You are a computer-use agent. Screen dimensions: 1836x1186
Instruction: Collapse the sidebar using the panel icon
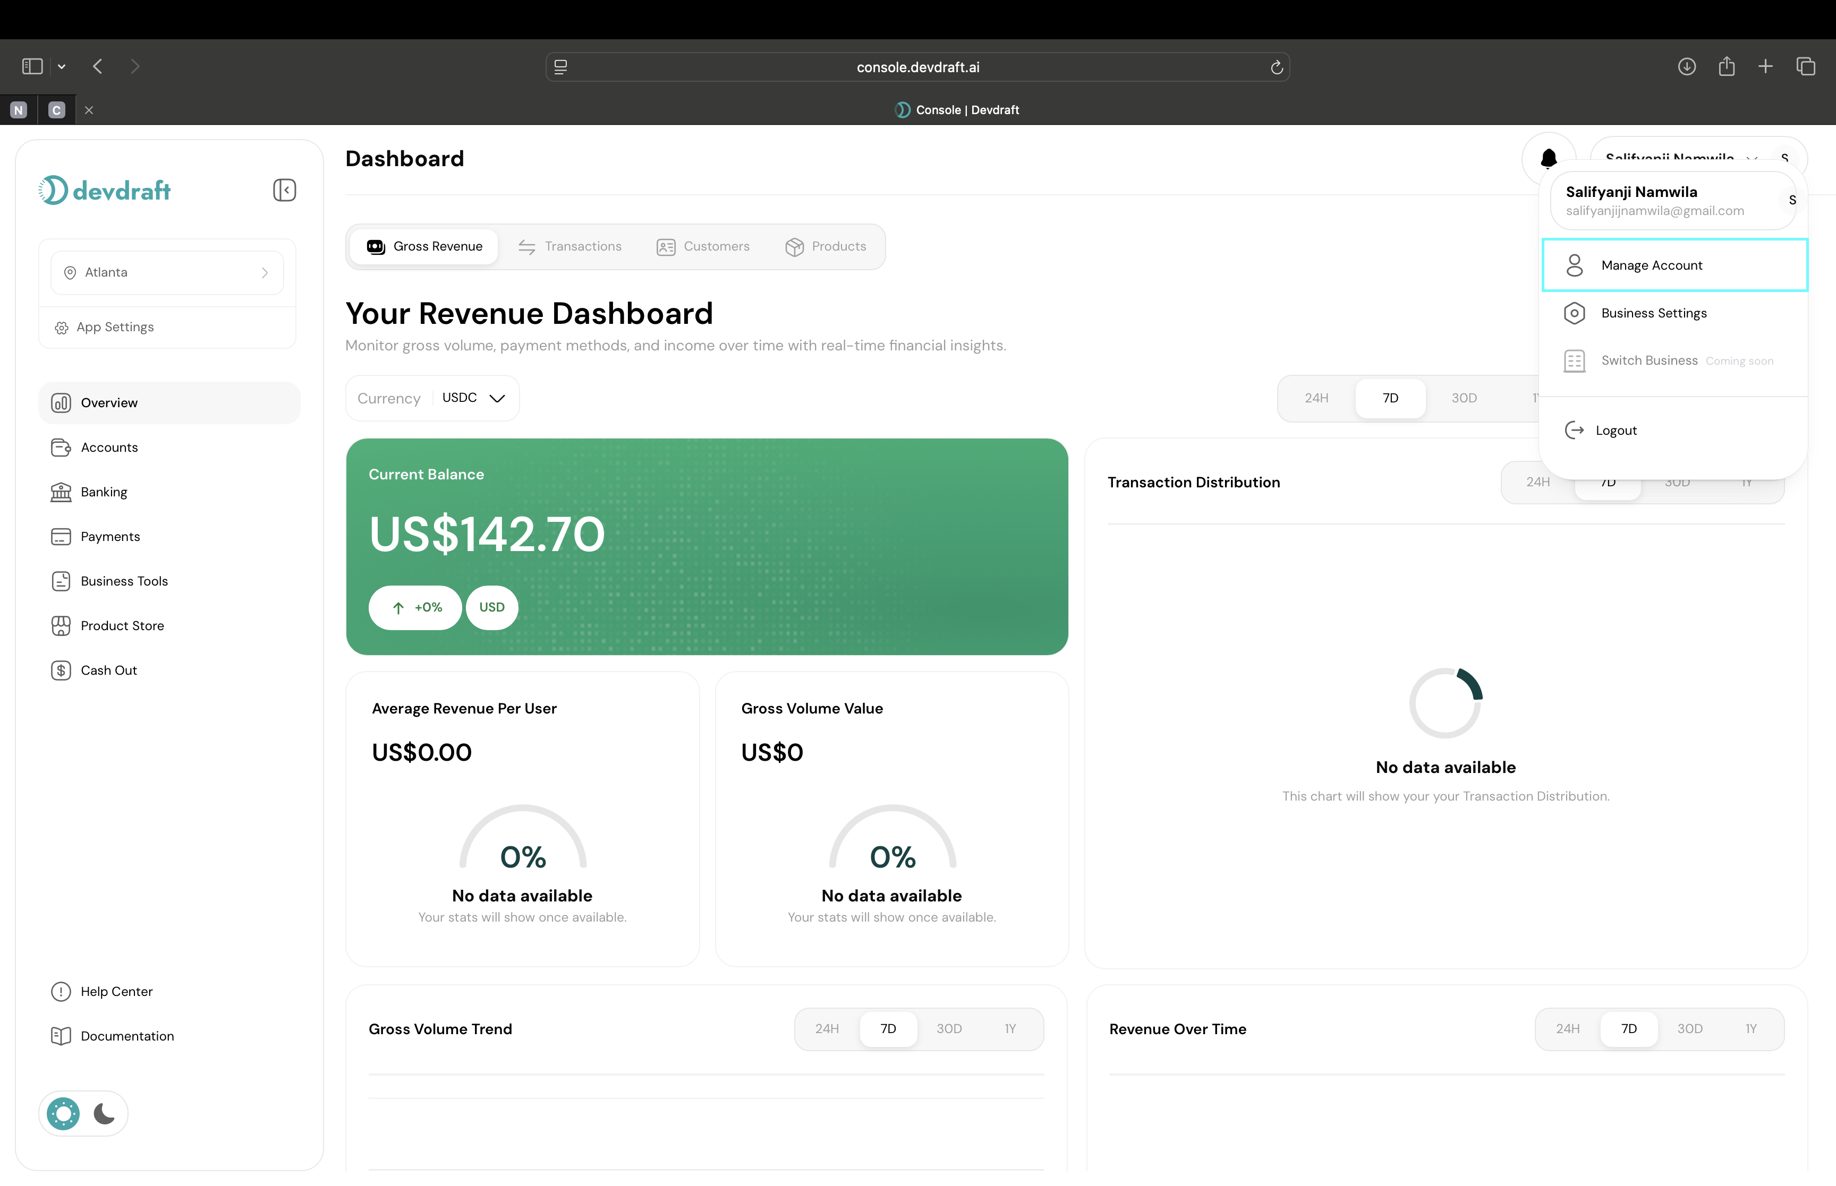[284, 190]
